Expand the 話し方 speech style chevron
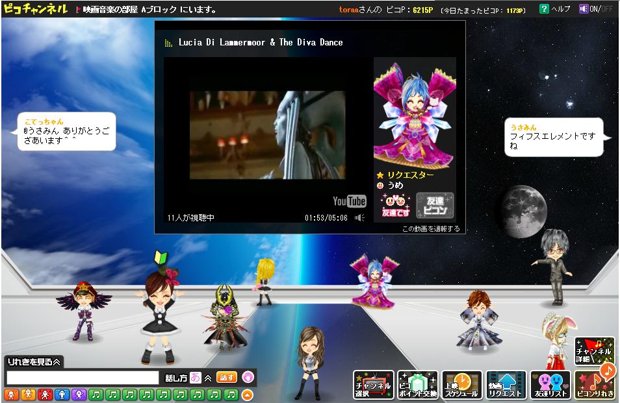The height and width of the screenshot is (403, 620). click(207, 378)
